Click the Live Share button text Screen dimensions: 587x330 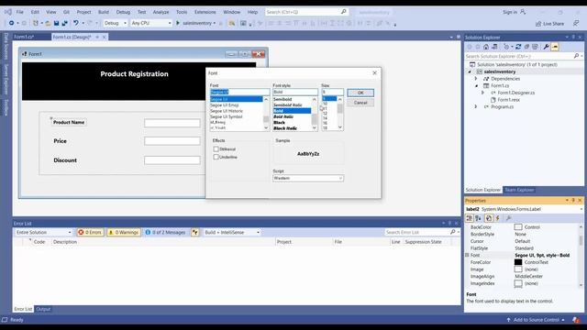click(x=553, y=24)
